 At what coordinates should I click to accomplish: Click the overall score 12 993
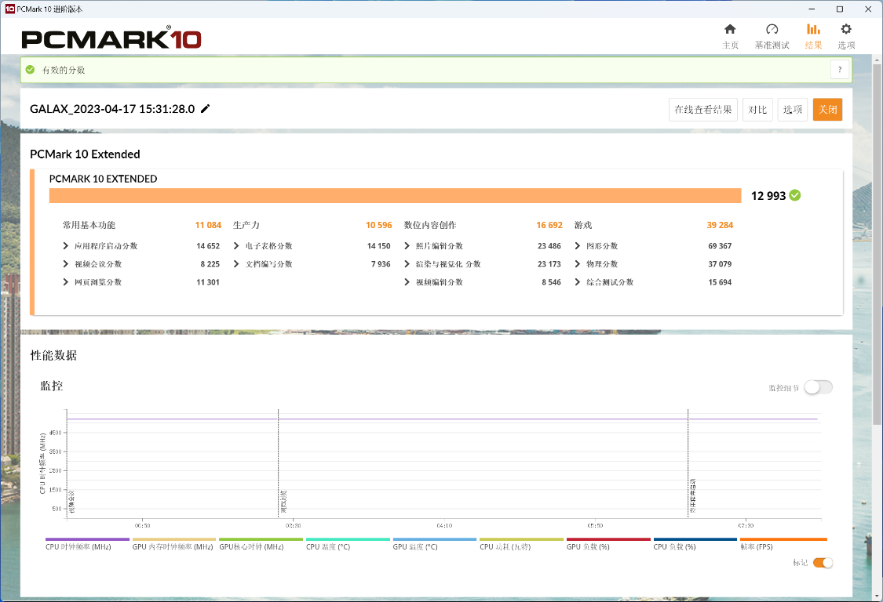click(768, 196)
